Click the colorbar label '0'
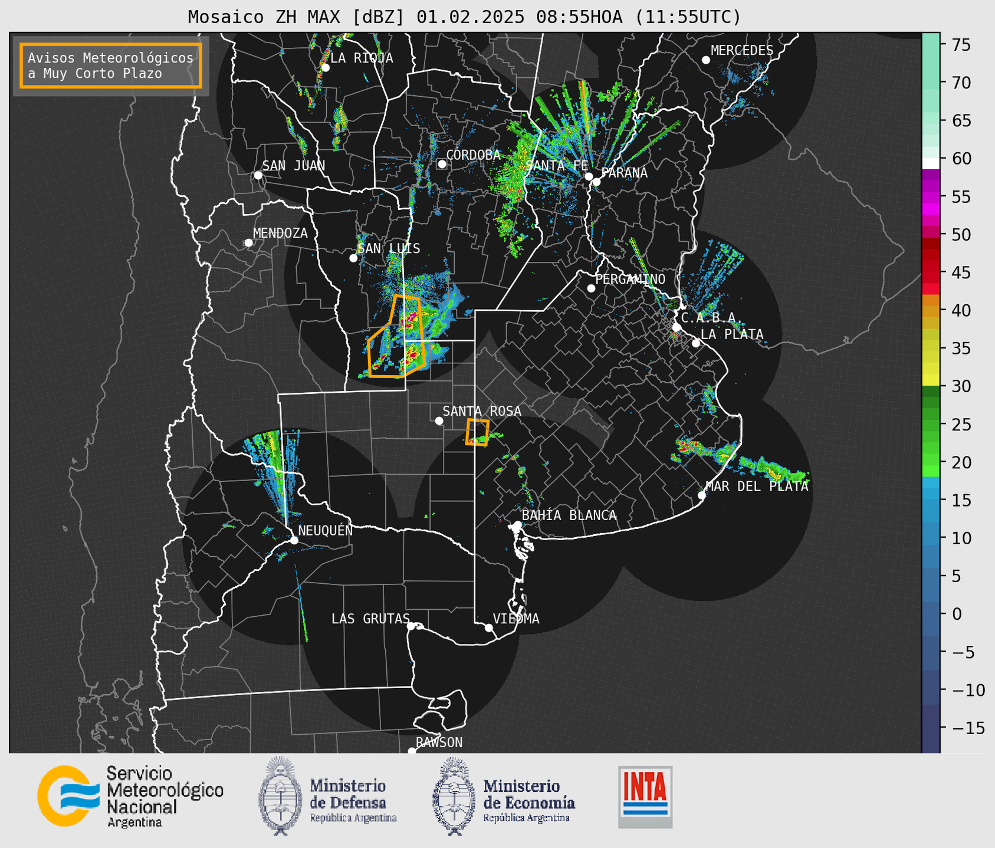 point(956,614)
